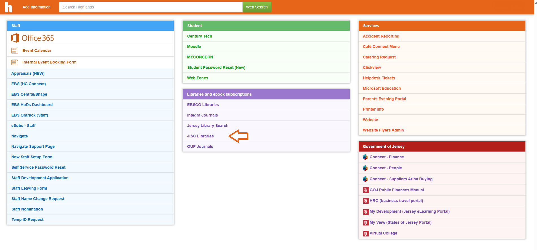This screenshot has height=250, width=537.
Task: Open Self Service Password Reset link
Action: 38,167
